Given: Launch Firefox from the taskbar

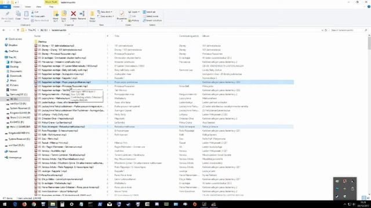Looking at the screenshot, I should (24, 204).
